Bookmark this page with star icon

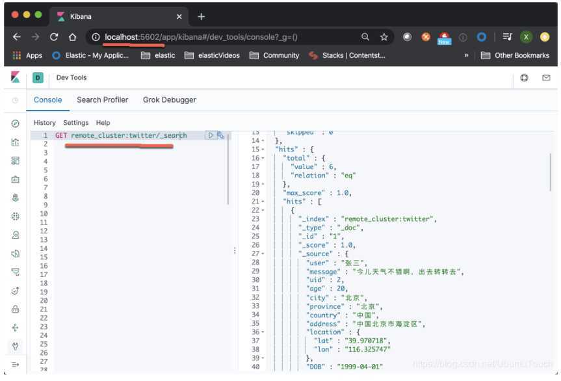pyautogui.click(x=384, y=37)
